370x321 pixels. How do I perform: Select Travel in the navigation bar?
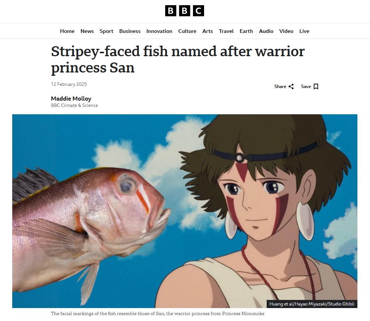click(226, 31)
